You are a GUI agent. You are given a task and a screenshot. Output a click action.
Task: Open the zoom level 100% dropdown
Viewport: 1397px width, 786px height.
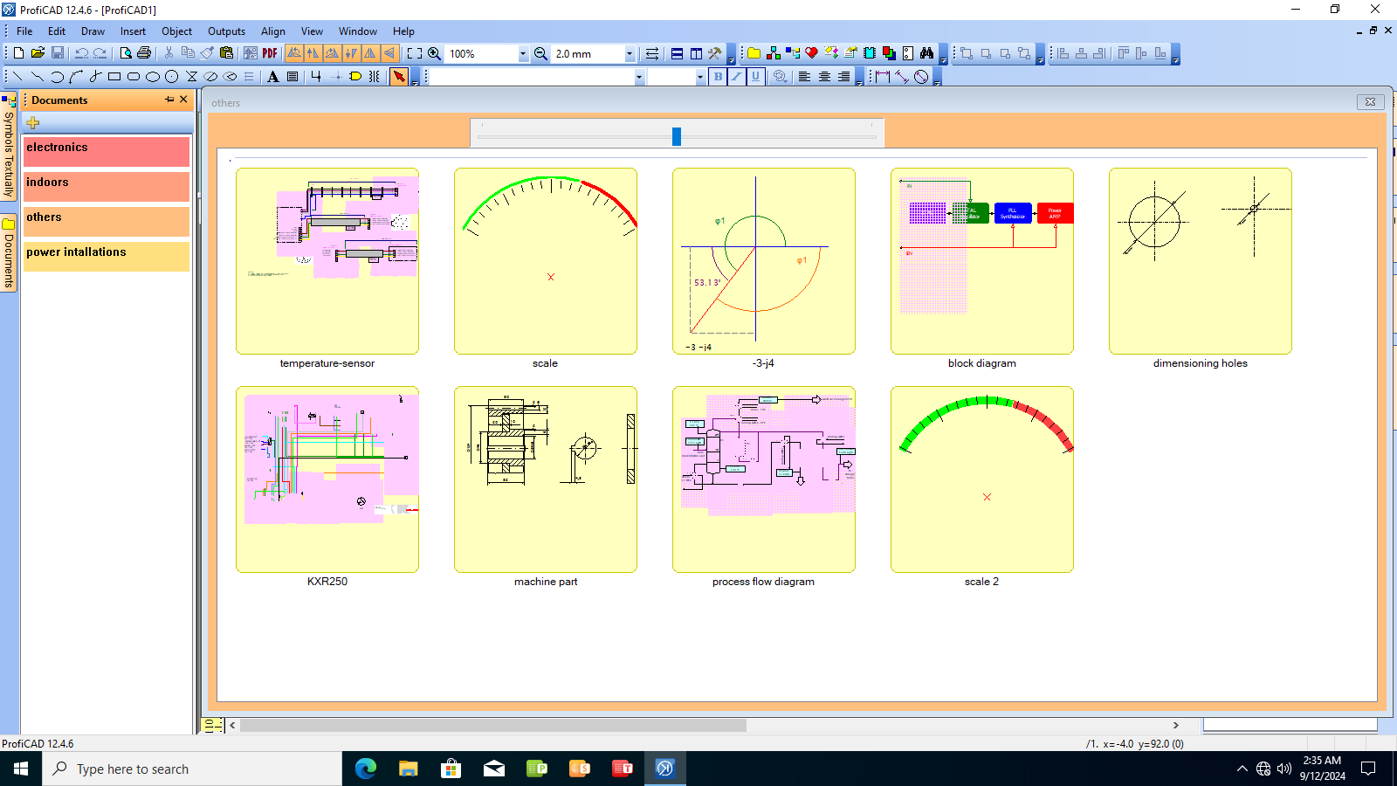pyautogui.click(x=523, y=53)
